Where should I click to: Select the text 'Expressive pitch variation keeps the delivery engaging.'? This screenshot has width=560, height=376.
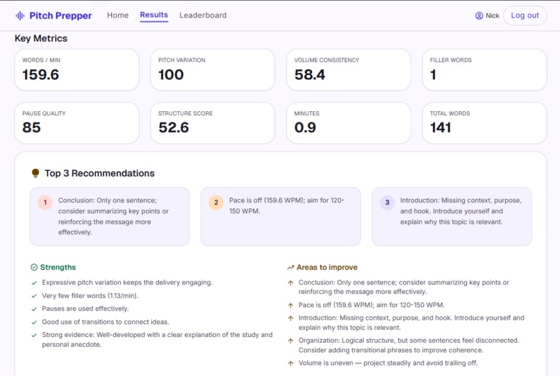point(127,282)
